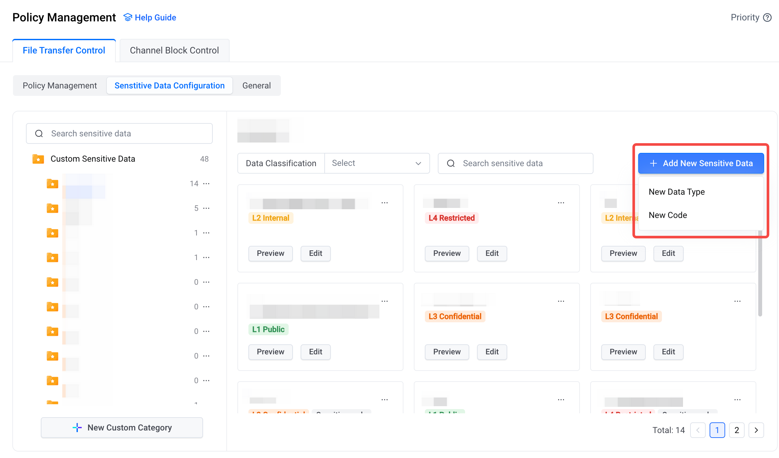Open ellipsis menu on first L2 Internal card
Screen dimensions: 779x458
[385, 203]
